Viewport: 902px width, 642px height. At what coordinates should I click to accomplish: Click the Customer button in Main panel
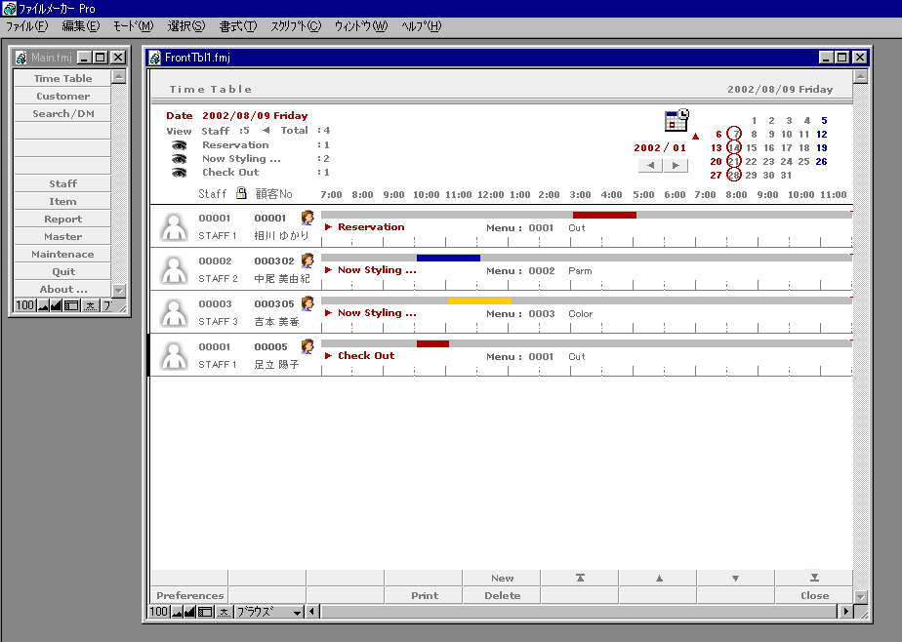pos(62,96)
